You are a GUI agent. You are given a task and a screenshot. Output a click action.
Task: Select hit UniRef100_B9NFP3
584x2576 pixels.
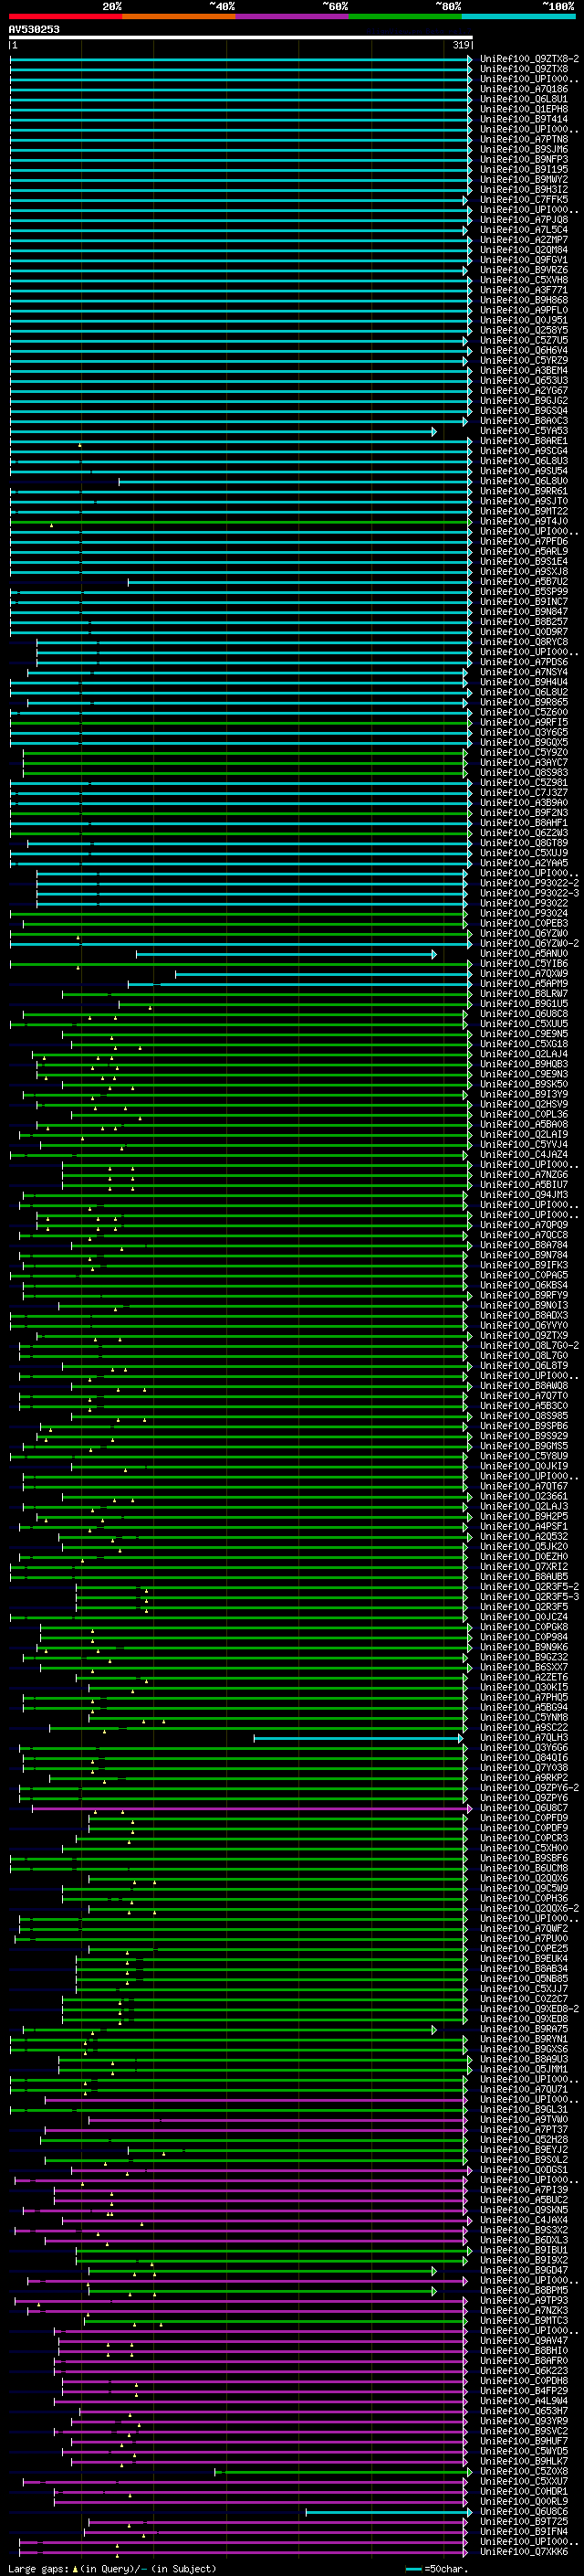(524, 159)
